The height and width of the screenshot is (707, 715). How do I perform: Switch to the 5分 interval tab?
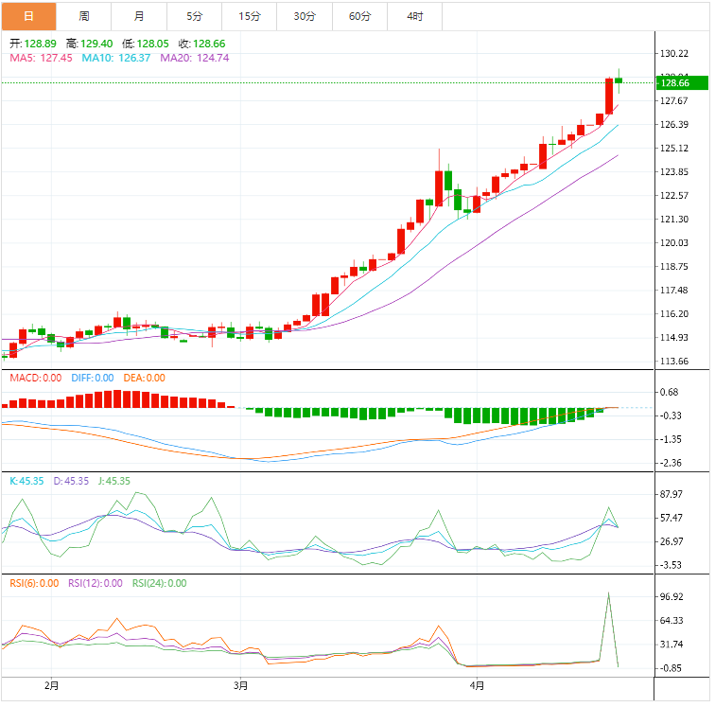click(x=195, y=16)
